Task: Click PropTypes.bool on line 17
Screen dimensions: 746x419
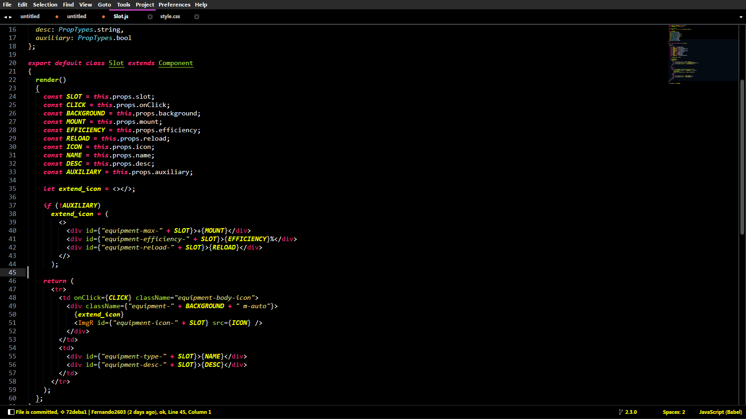Action: (x=104, y=38)
